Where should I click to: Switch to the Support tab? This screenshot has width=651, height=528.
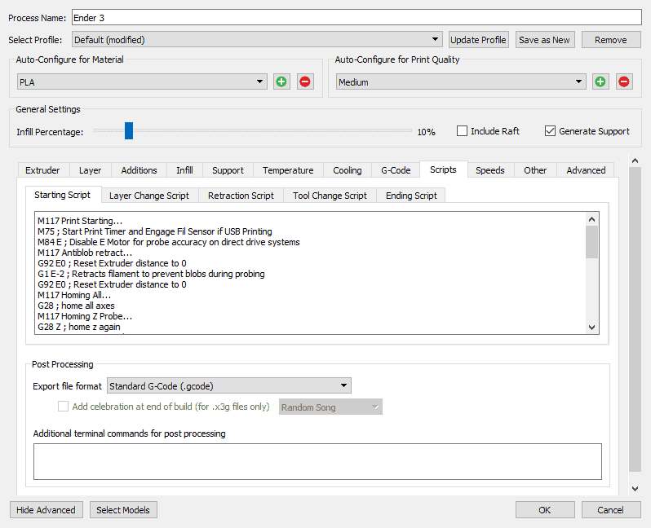[228, 170]
